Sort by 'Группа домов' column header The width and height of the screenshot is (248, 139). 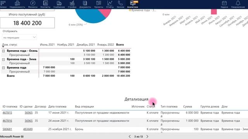210,107
